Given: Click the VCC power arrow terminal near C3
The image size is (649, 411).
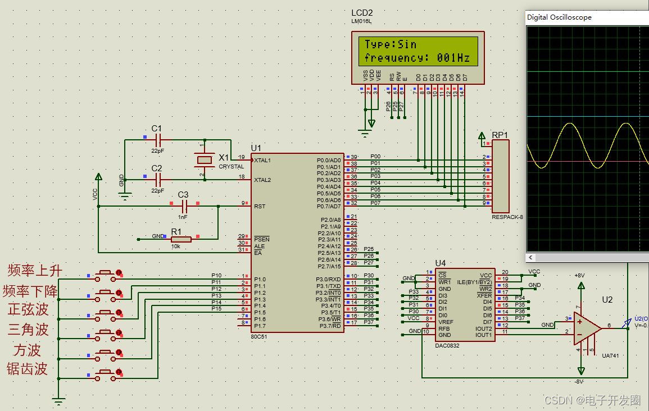Looking at the screenshot, I should click(98, 177).
